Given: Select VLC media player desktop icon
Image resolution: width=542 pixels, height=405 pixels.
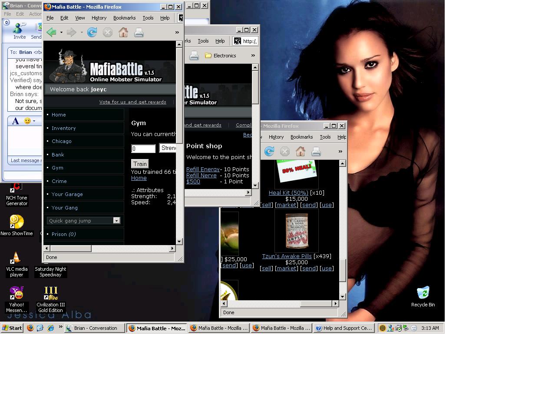Looking at the screenshot, I should tap(17, 265).
